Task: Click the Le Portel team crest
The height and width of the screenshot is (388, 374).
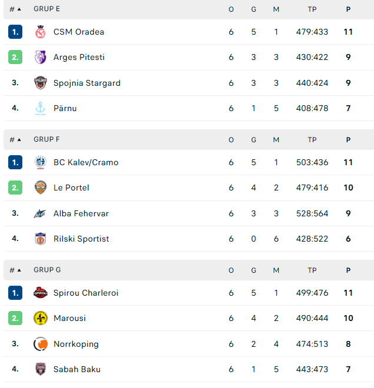Action: click(41, 188)
